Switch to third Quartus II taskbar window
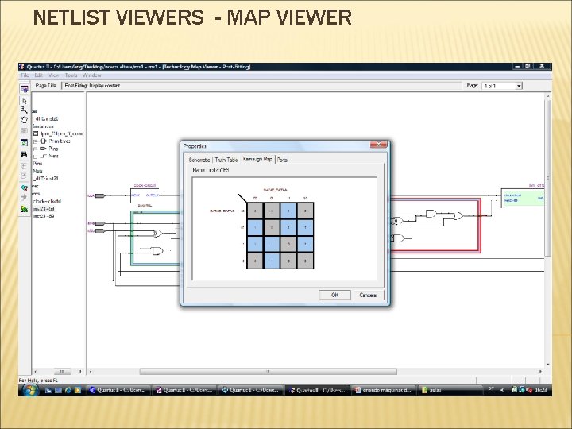Viewport: 572px width, 429px height. [x=251, y=390]
